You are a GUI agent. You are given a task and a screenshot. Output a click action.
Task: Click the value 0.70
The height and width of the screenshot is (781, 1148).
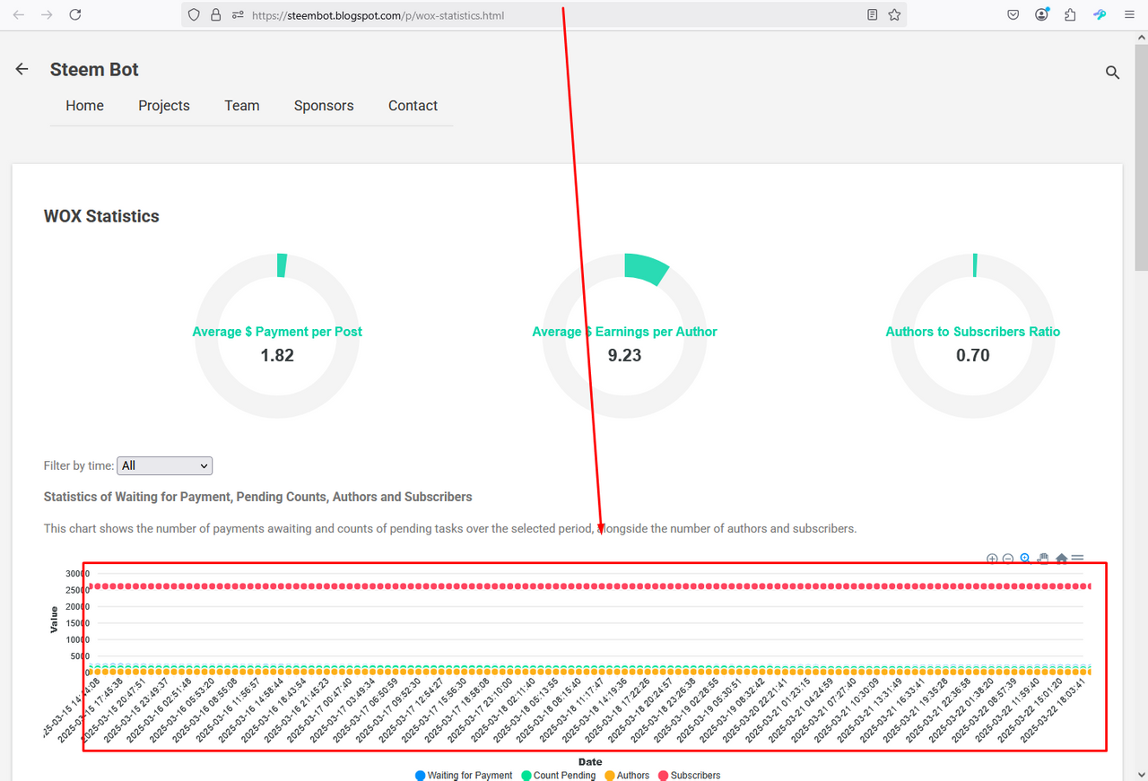click(973, 355)
